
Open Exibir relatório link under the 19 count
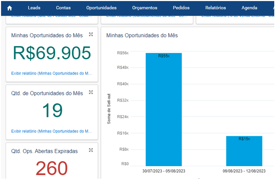pyautogui.click(x=51, y=131)
